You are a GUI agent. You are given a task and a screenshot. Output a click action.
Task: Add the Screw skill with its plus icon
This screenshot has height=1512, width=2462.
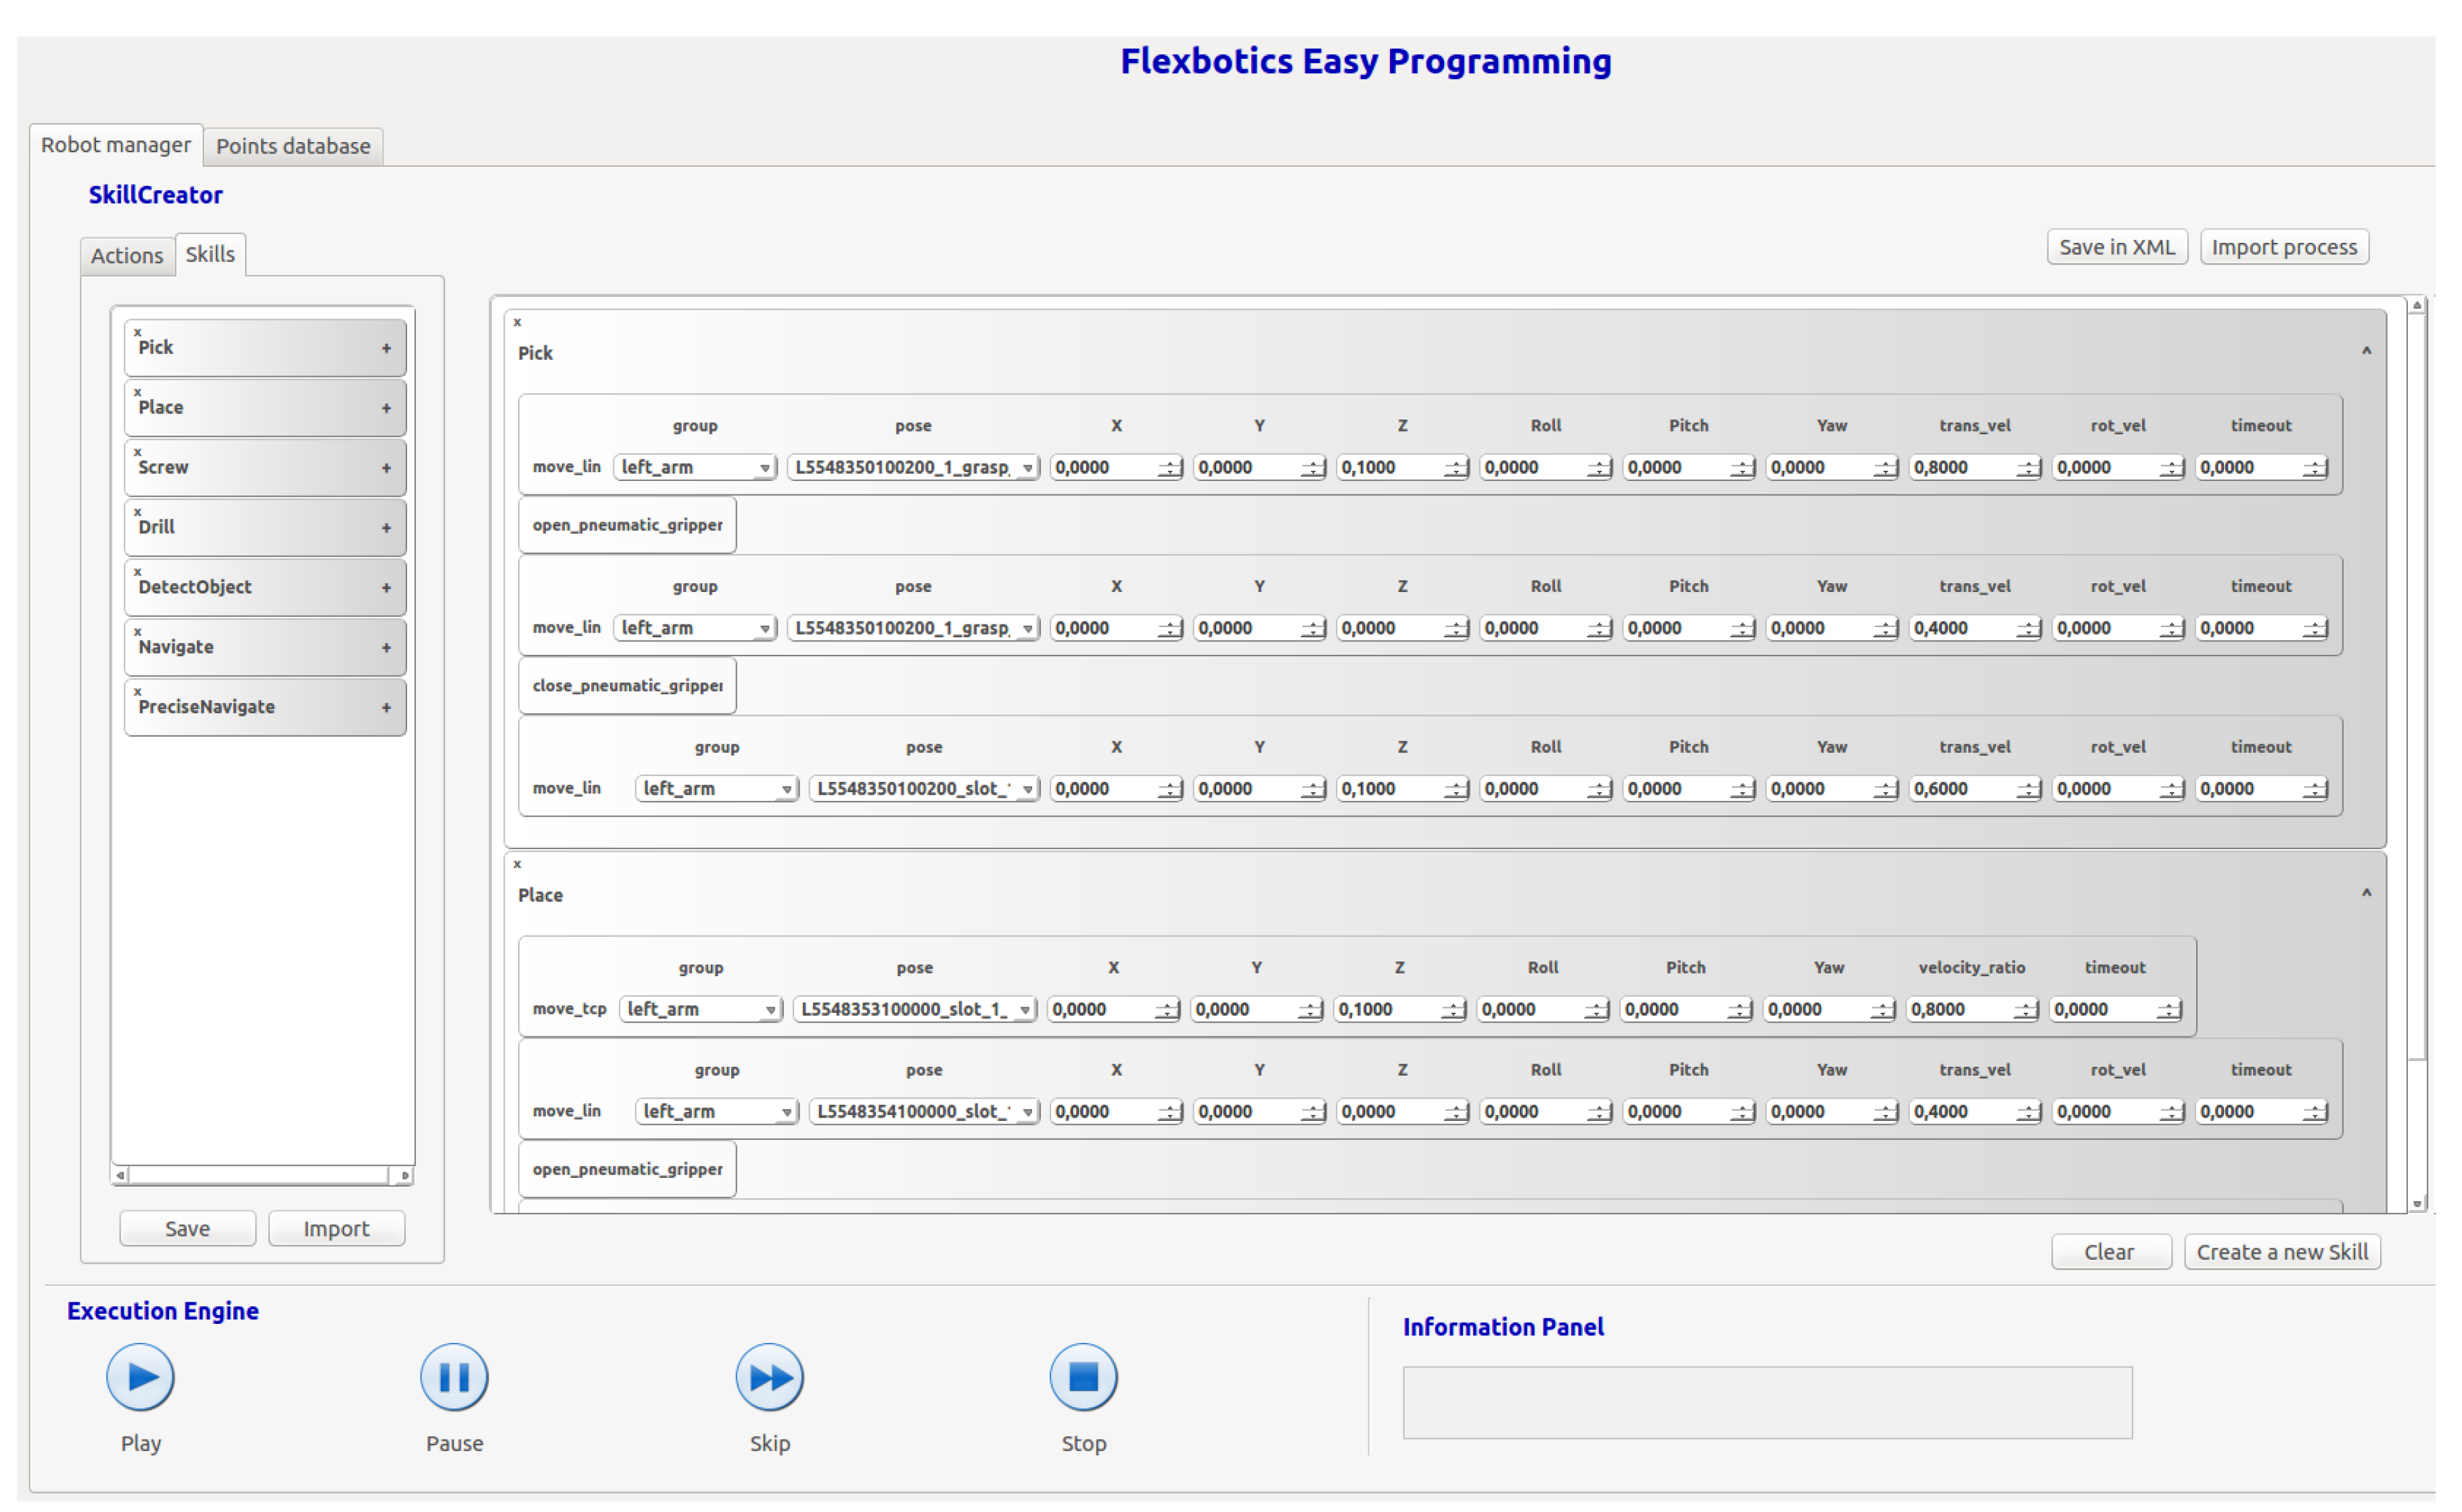coord(386,468)
